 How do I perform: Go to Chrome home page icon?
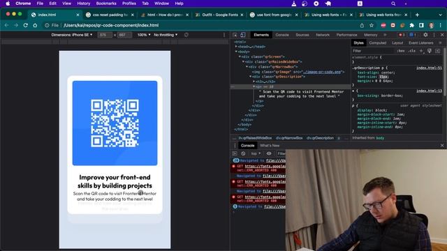point(35,25)
